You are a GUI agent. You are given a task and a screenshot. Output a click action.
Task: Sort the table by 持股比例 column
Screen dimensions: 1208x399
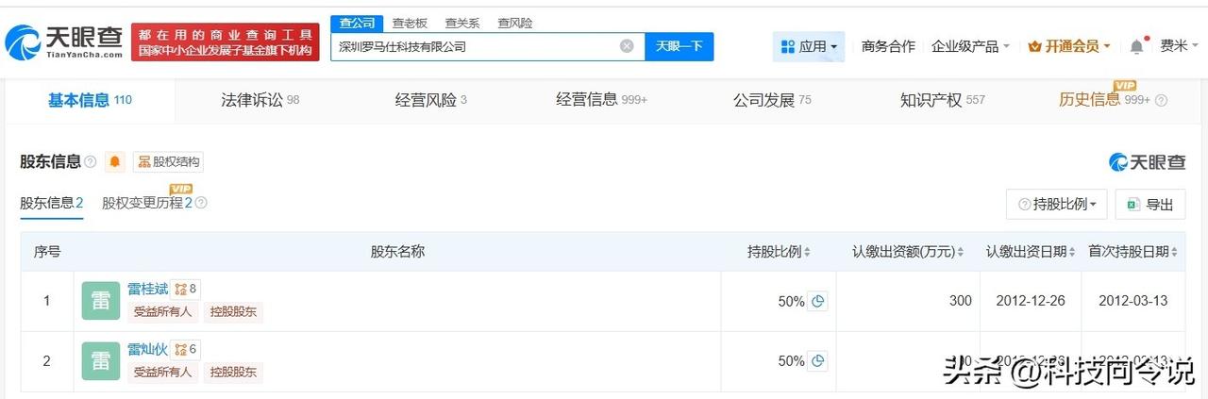[779, 252]
